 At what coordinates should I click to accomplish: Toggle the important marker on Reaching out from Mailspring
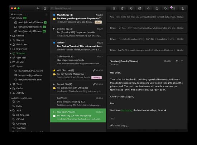pyautogui.click(x=54, y=116)
